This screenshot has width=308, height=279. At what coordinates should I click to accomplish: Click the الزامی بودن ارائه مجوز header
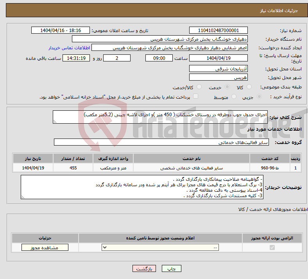[x=272, y=238]
